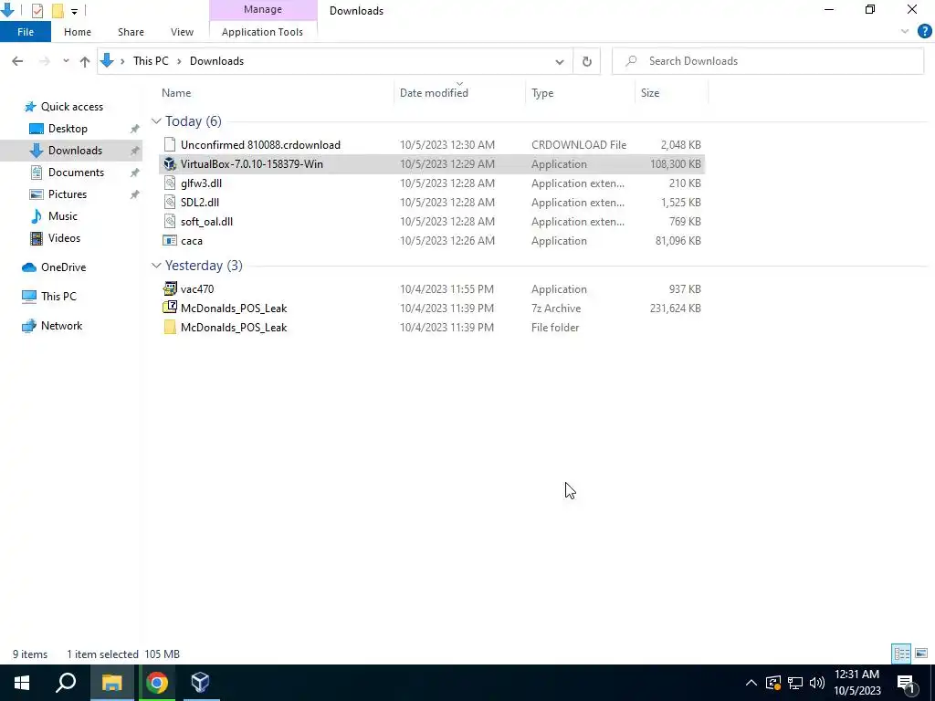935x701 pixels.
Task: Switch to large thumbnails view button
Action: click(x=921, y=654)
